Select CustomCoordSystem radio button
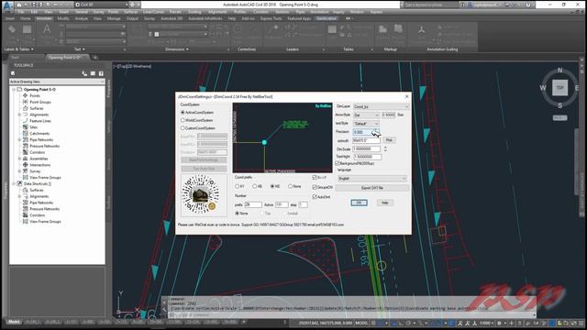 click(x=183, y=128)
